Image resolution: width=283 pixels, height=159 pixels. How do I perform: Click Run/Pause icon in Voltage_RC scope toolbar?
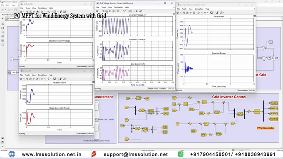tap(31, 12)
